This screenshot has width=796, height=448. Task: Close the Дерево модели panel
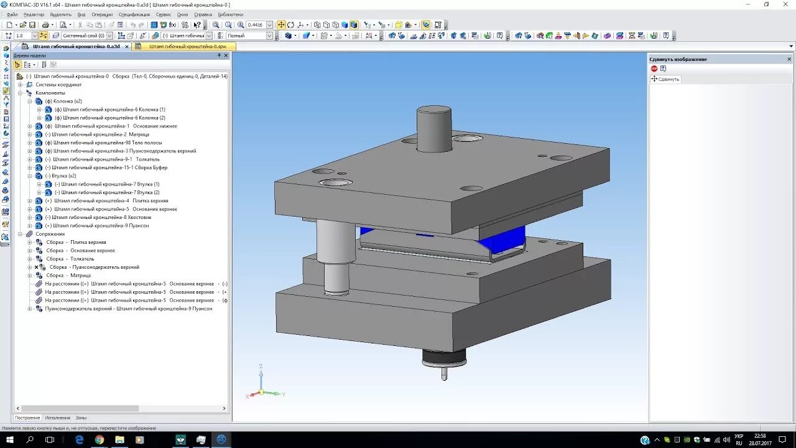(227, 55)
